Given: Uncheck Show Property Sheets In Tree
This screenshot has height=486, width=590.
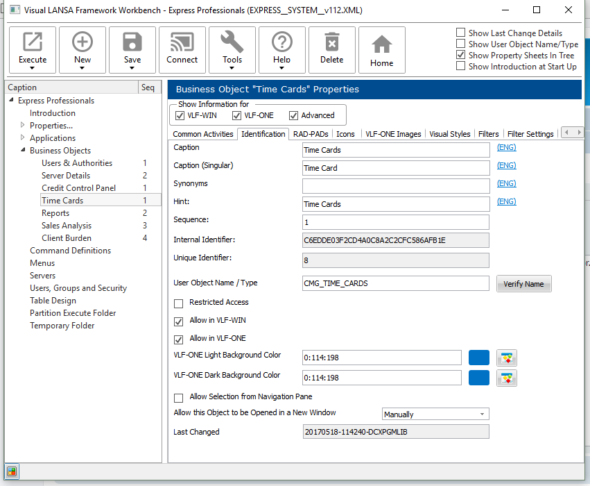Looking at the screenshot, I should pyautogui.click(x=460, y=55).
